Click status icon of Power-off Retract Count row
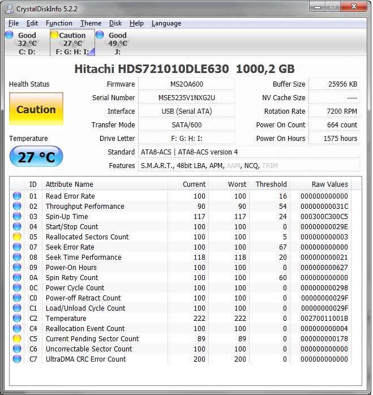The image size is (373, 395). coord(17,298)
